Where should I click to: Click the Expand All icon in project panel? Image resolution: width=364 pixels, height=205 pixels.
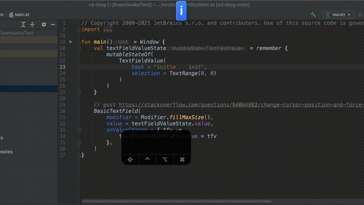pyautogui.click(x=24, y=24)
